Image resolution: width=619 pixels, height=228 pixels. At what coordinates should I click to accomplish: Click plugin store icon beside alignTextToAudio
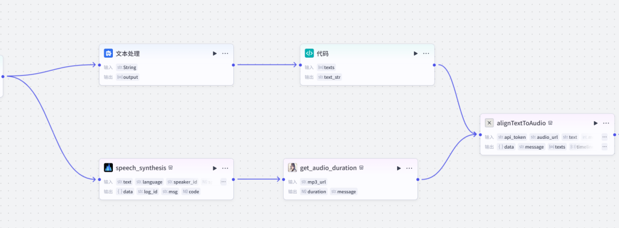click(x=550, y=123)
